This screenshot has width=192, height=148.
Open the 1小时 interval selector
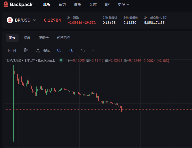point(12,50)
